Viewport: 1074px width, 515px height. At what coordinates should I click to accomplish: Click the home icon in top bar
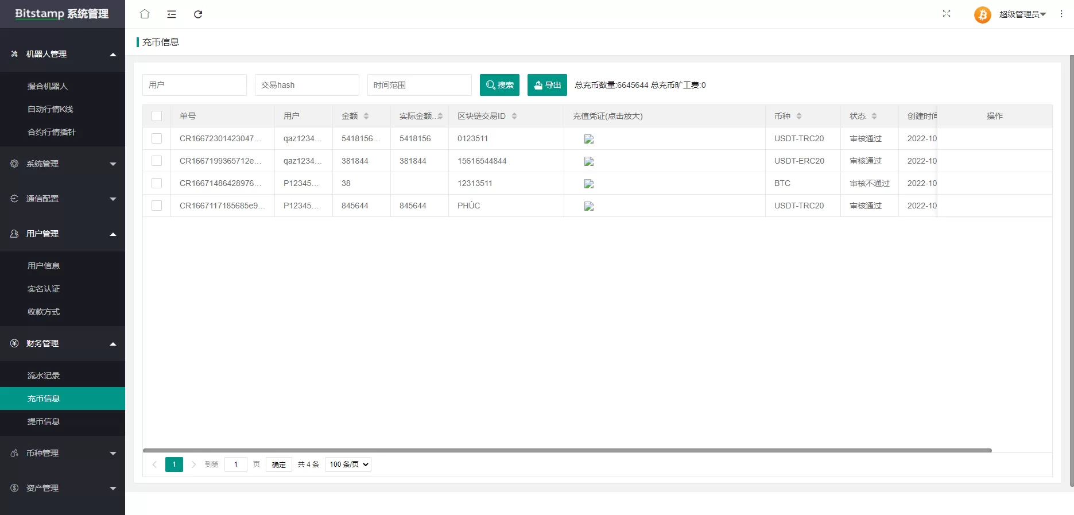tap(145, 14)
